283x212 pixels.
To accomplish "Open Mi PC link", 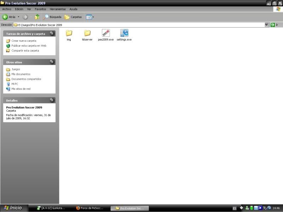I will pyautogui.click(x=15, y=84).
